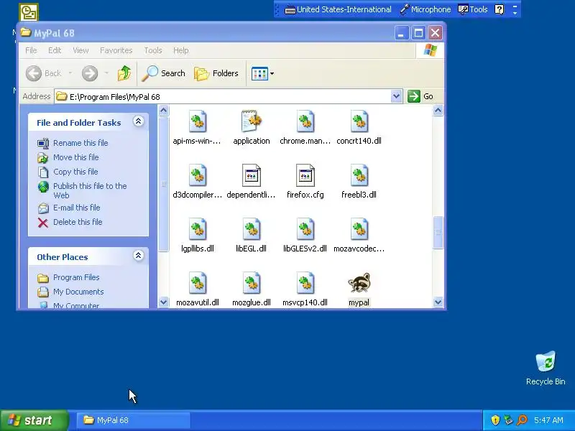
Task: Click the Forward navigation arrow
Action: click(90, 73)
